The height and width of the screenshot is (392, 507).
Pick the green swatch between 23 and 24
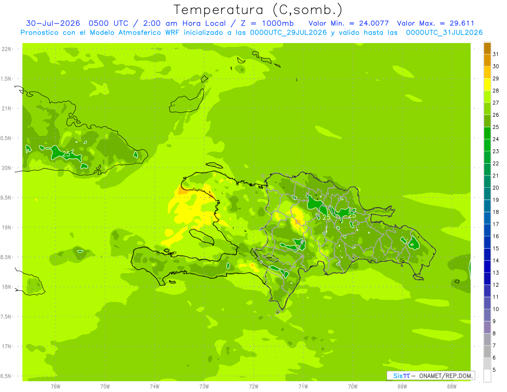tap(488, 145)
